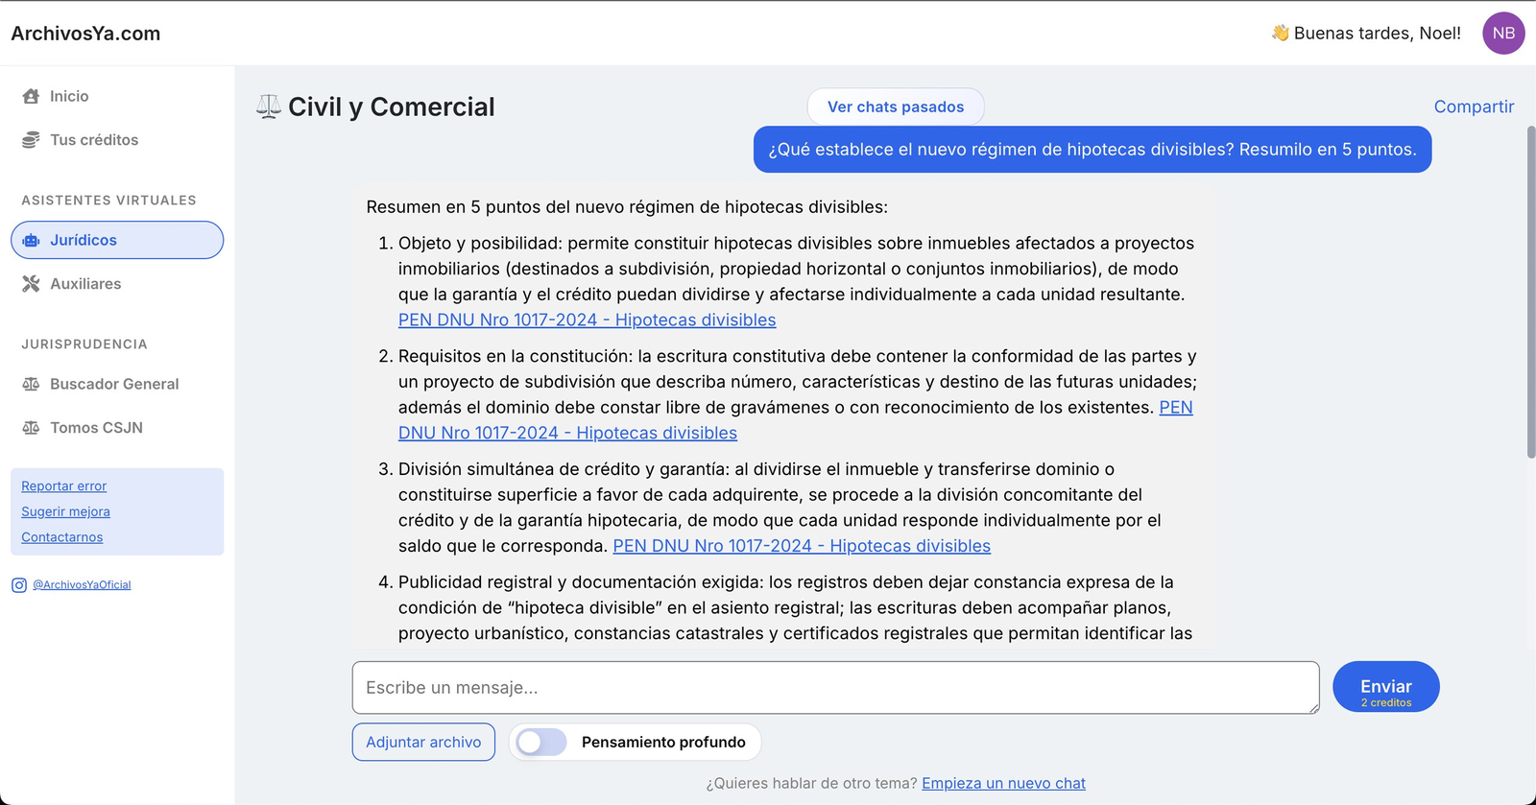Go to Buscador General
The height and width of the screenshot is (805, 1536).
[x=114, y=385]
